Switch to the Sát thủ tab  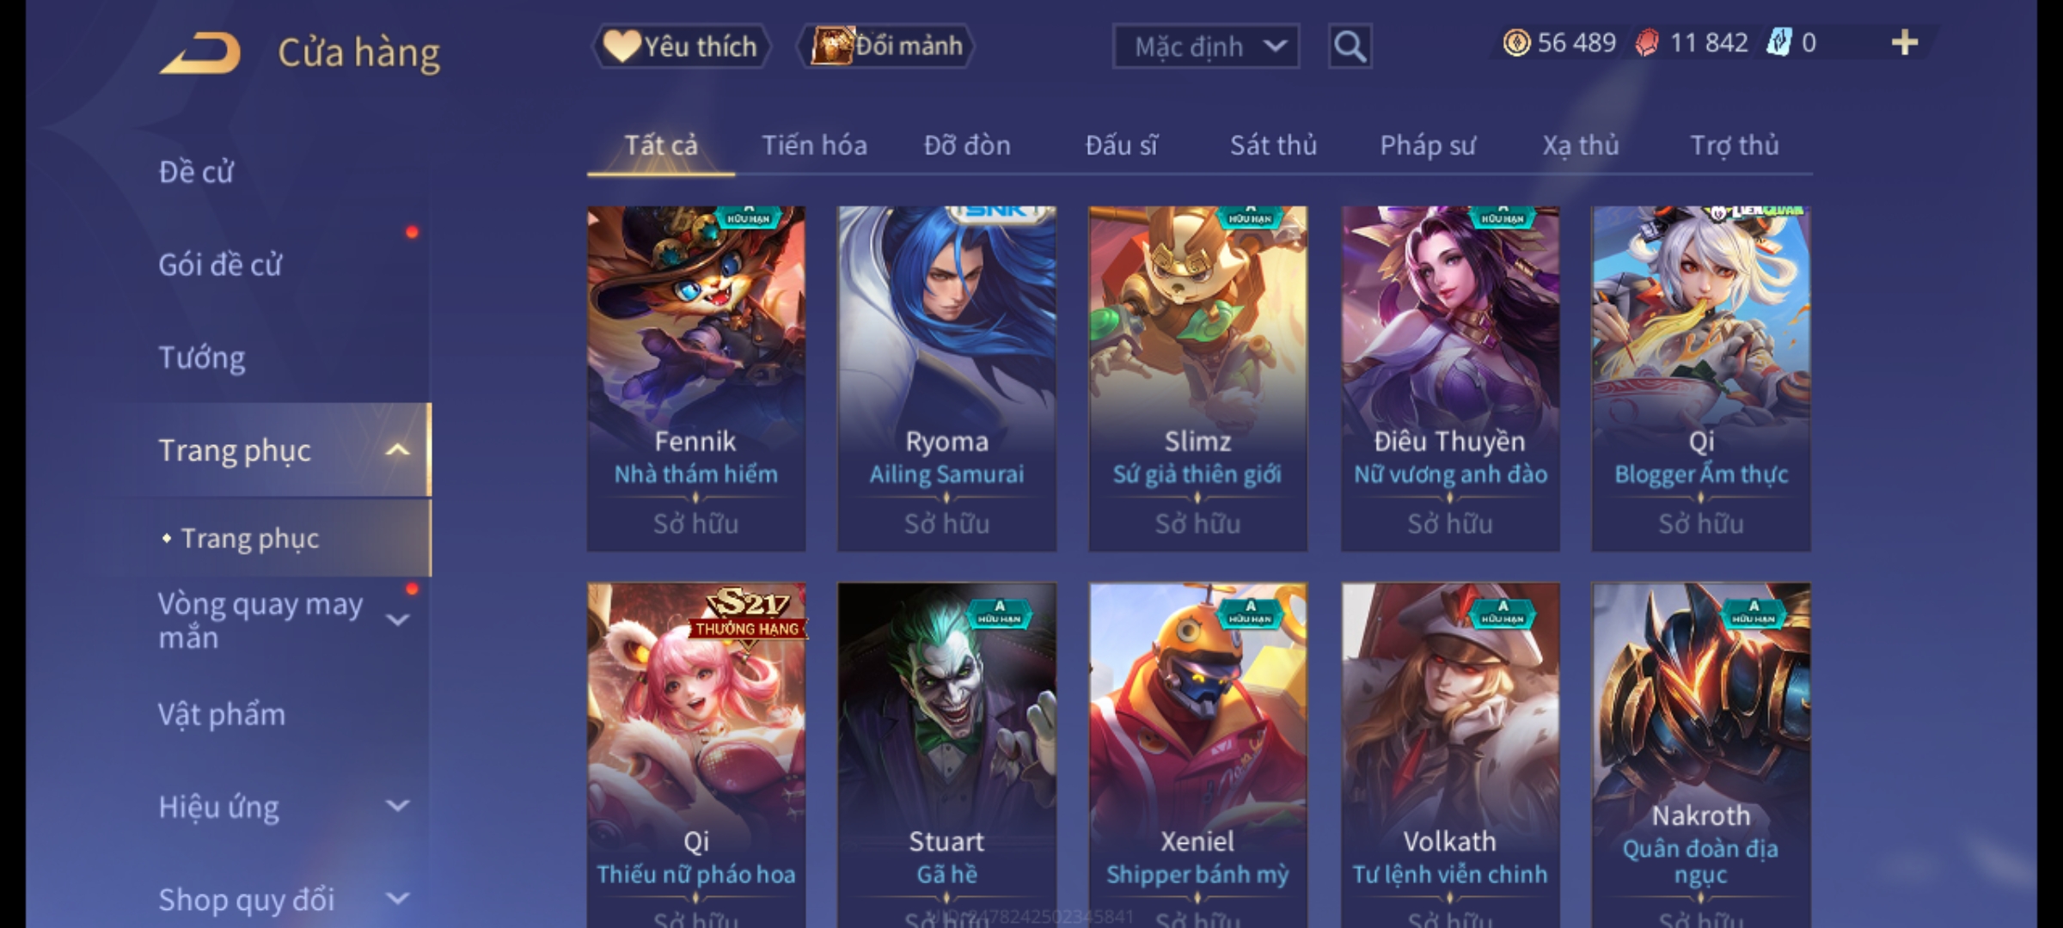point(1273,145)
